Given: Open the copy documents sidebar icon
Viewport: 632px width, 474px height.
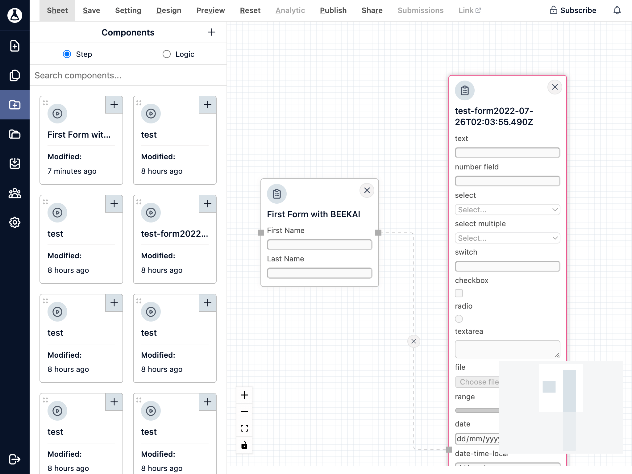Looking at the screenshot, I should coord(15,75).
